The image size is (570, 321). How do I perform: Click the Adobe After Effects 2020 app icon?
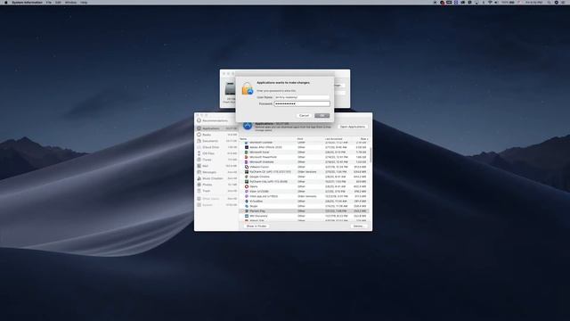[x=247, y=147]
